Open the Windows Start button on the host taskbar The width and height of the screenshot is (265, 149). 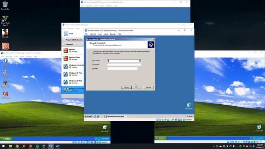click(x=3, y=146)
